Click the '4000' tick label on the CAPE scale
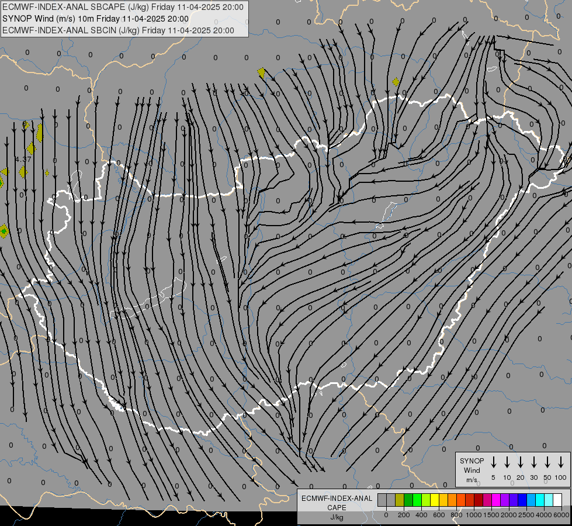 tap(544, 515)
